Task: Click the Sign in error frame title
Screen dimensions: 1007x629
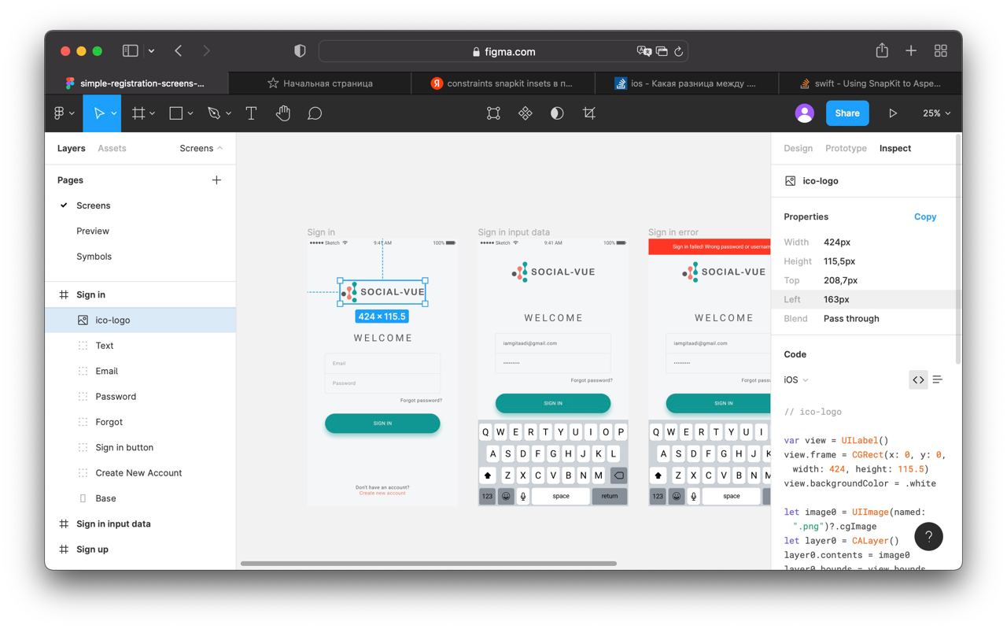Action: point(673,232)
